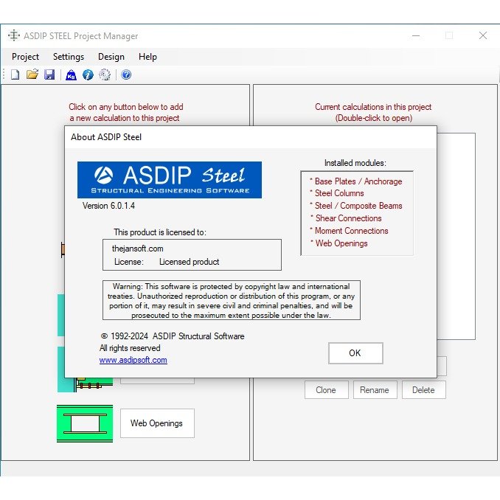
Task: Click the Version 6.0.1.4 label
Action: pos(108,206)
